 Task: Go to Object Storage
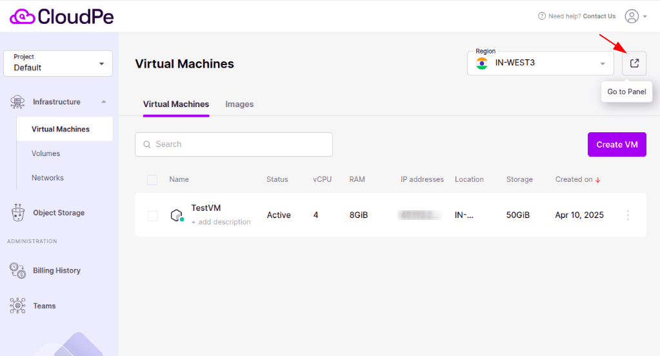(59, 213)
